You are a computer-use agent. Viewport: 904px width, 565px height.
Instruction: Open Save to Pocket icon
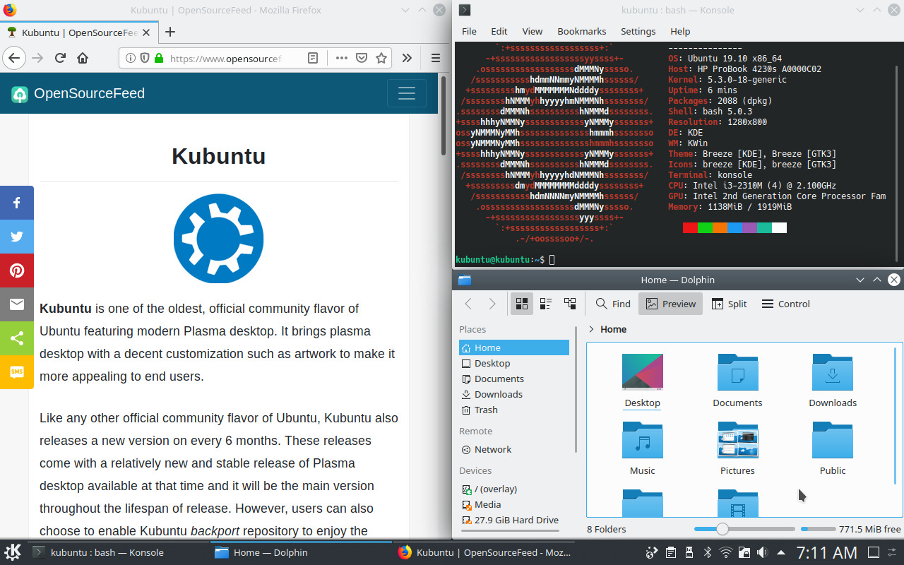[361, 58]
